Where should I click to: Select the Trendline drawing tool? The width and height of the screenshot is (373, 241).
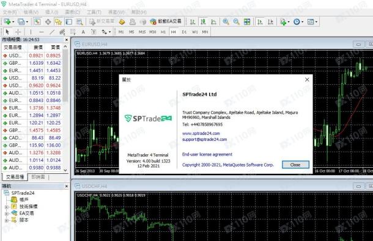(x=52, y=32)
